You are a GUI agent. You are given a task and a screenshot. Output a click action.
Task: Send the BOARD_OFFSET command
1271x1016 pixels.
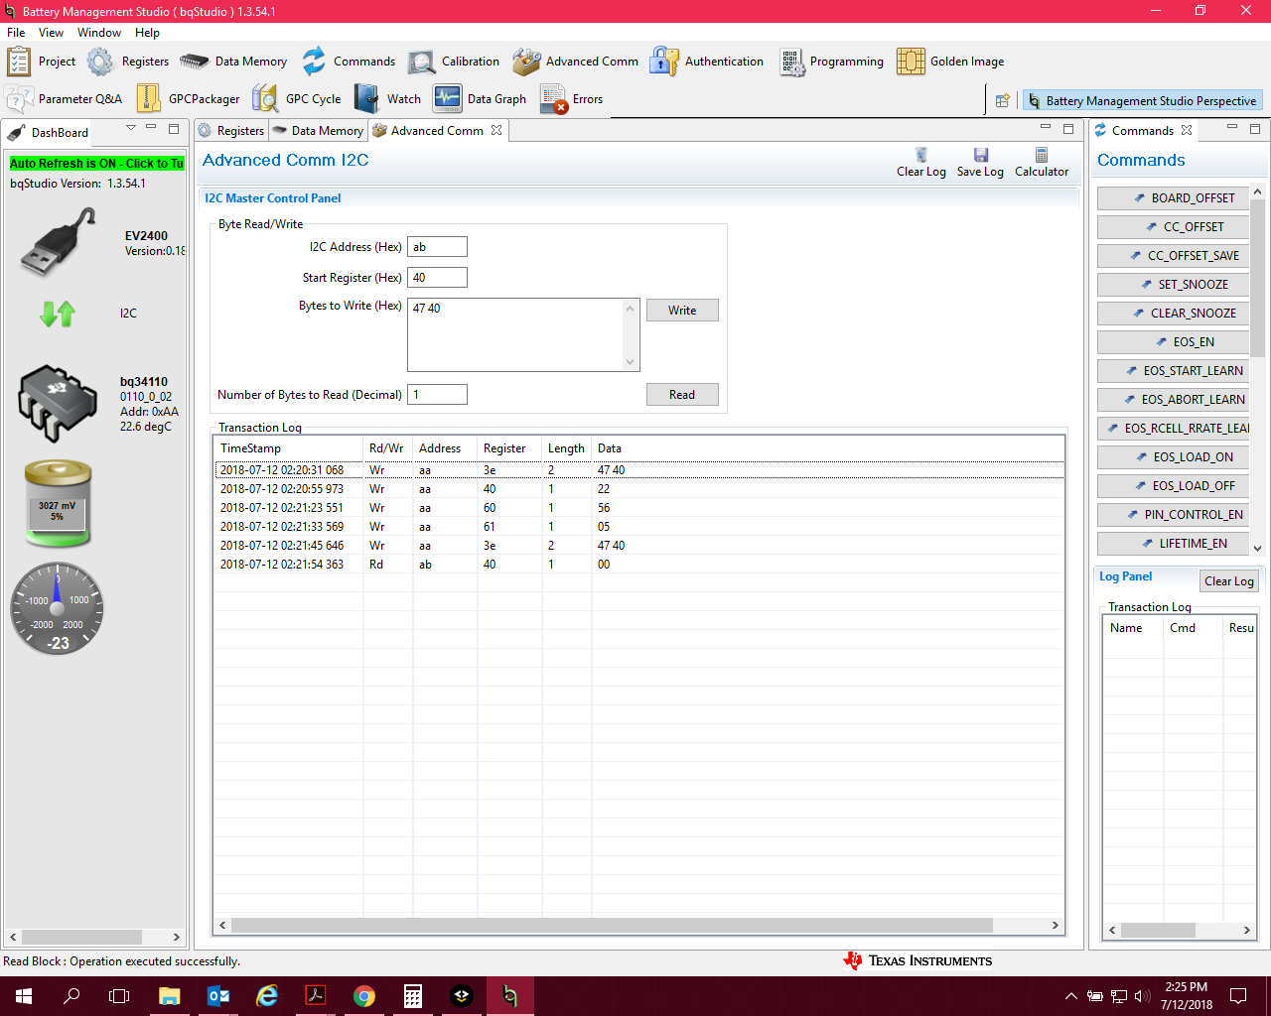[x=1173, y=198]
